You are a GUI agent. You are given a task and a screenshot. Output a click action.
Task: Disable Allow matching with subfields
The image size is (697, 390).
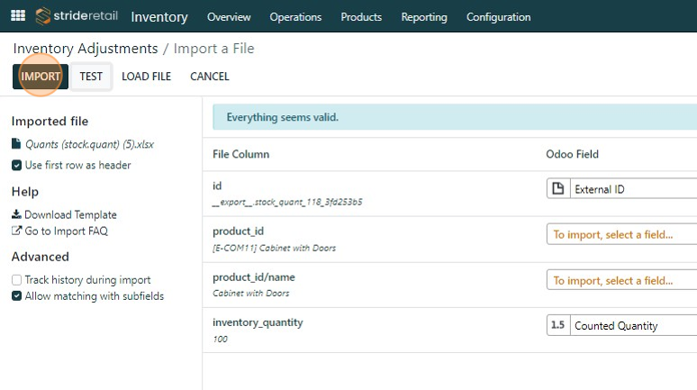[17, 296]
